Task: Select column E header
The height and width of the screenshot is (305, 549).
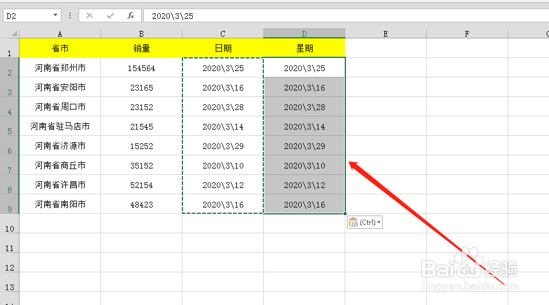Action: tap(386, 34)
